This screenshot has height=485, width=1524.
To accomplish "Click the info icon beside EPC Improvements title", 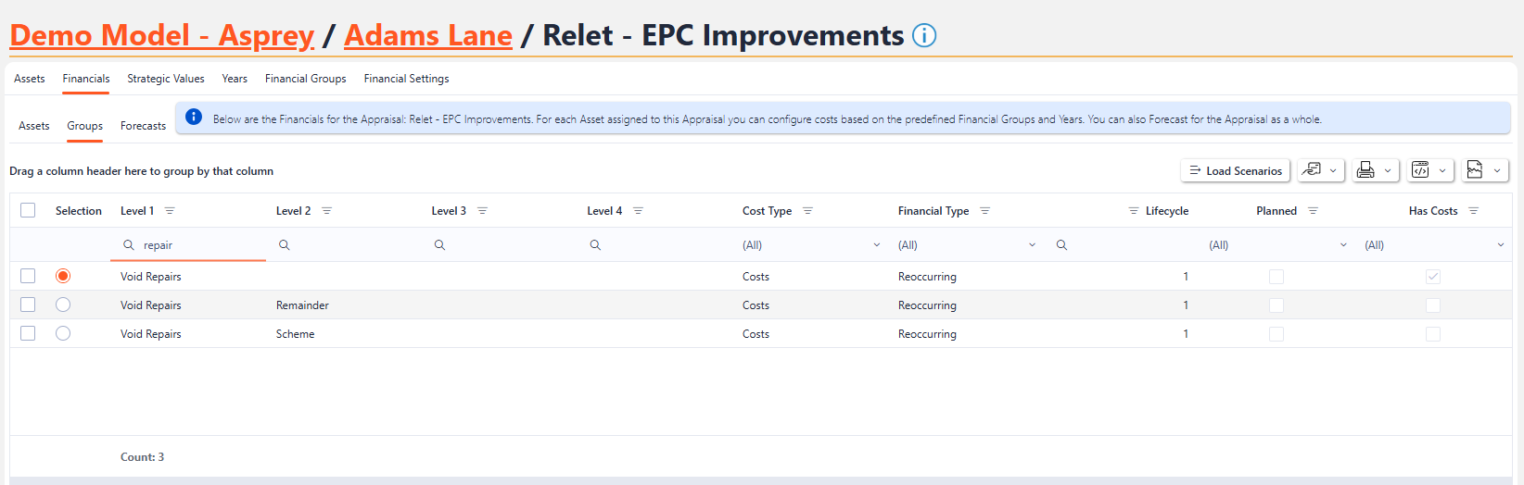I will [x=924, y=35].
